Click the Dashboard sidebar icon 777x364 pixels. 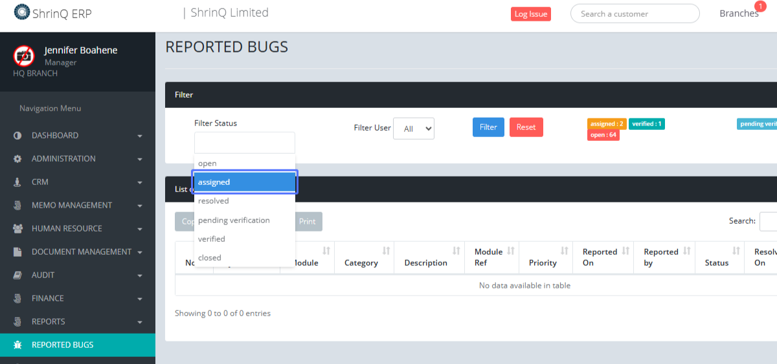17,136
